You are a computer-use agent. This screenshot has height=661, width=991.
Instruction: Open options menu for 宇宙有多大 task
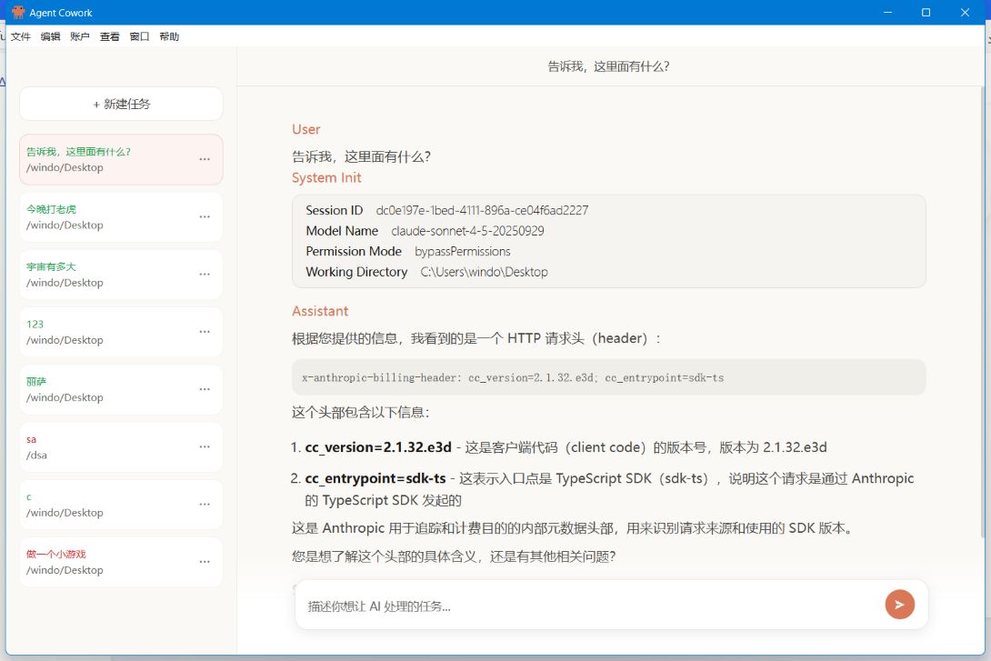coord(205,275)
